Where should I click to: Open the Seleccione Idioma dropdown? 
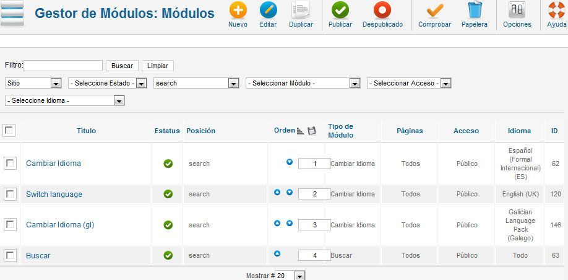[65, 100]
